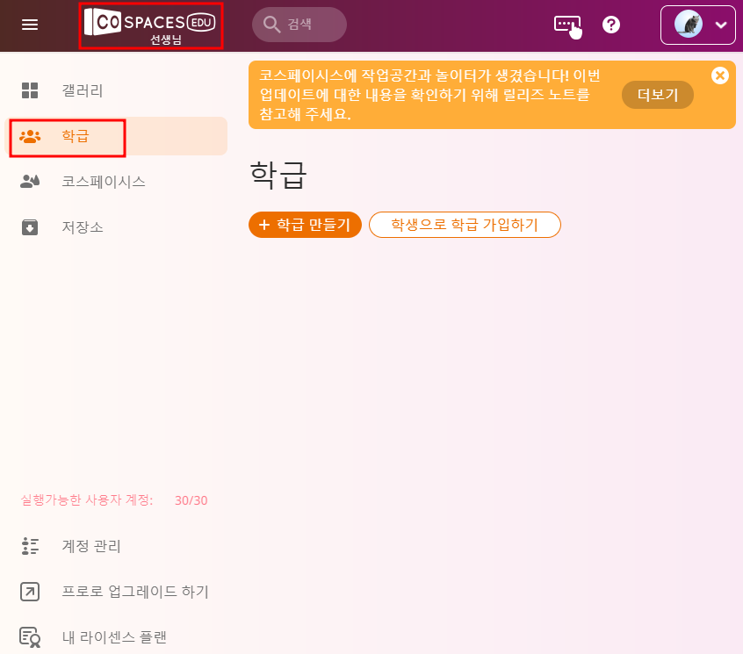Screen dimensions: 743x654
Task: Click the search magnifier icon
Action: point(271,25)
